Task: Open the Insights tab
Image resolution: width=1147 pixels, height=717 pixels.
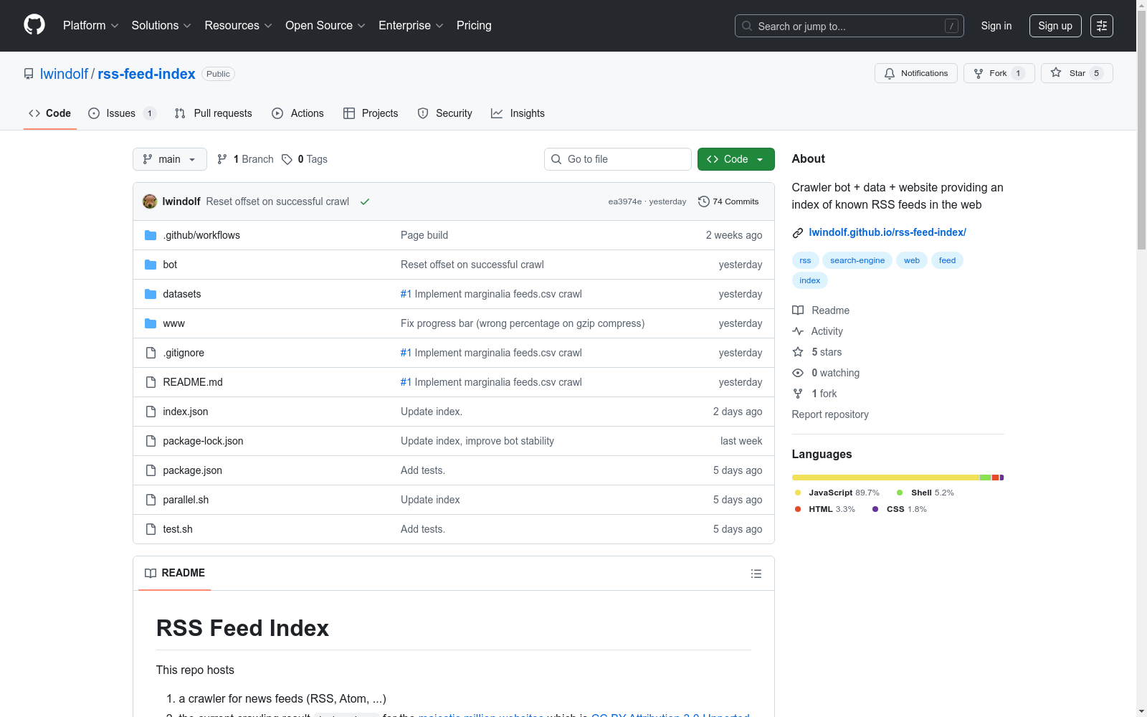Action: [x=518, y=113]
